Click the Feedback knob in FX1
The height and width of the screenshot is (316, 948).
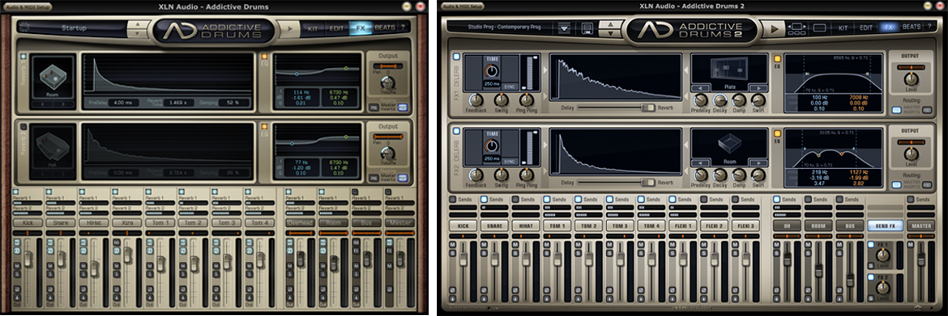[476, 99]
